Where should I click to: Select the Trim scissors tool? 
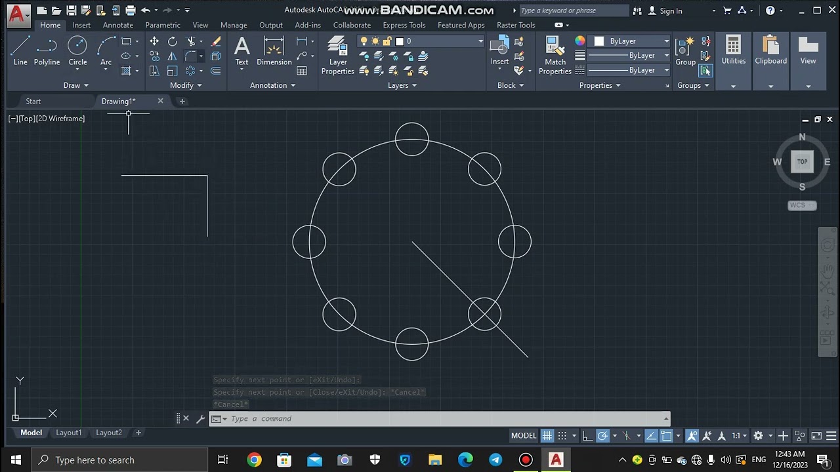(x=190, y=41)
